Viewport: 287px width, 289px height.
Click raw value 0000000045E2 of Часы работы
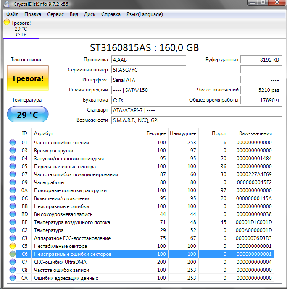[x=254, y=182]
